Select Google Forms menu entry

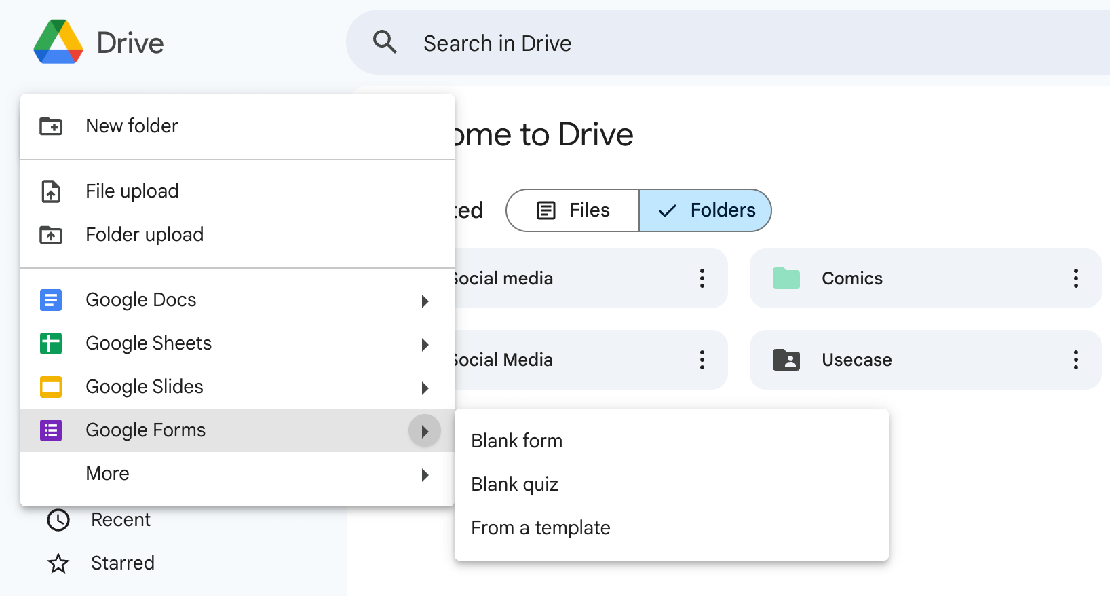[237, 430]
